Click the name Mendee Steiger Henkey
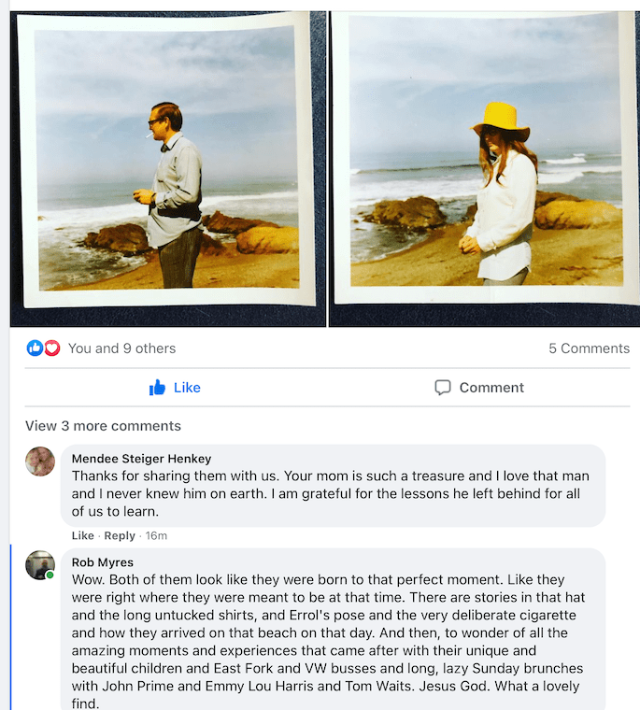The height and width of the screenshot is (710, 640). click(x=141, y=459)
